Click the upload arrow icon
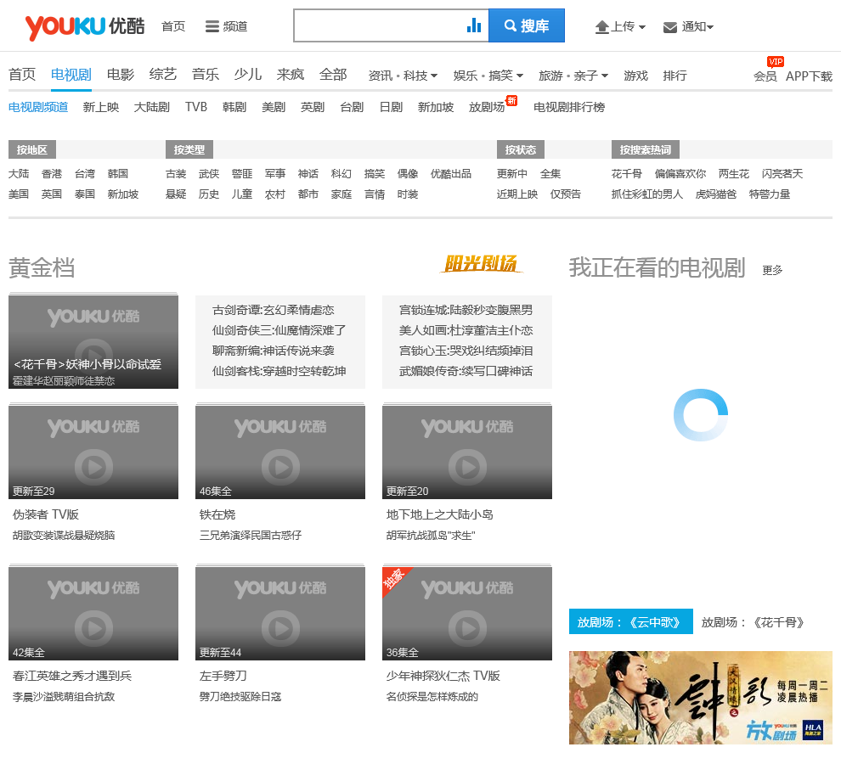Viewport: 841px width, 764px height. (x=601, y=27)
